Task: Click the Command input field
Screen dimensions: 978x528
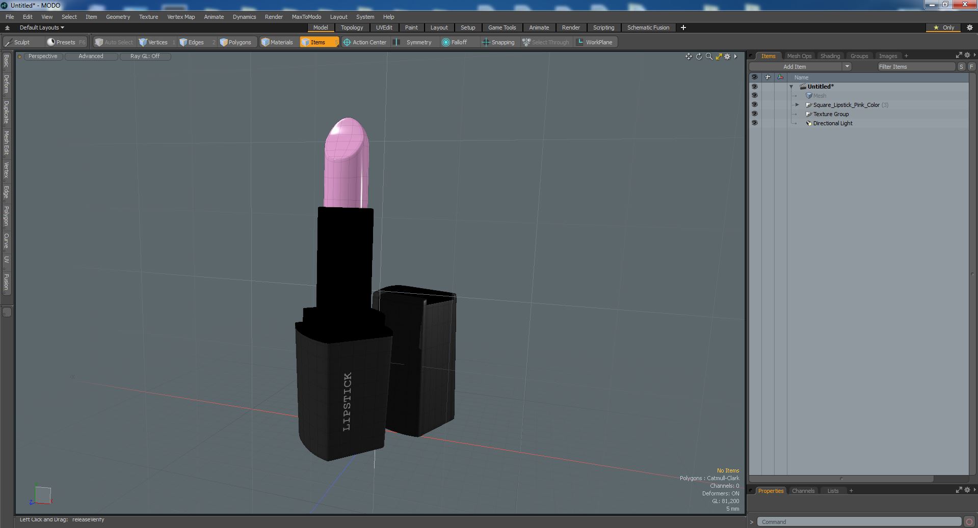Action: coord(859,522)
